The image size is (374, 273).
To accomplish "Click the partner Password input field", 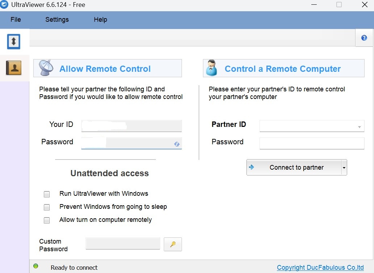I will [312, 143].
